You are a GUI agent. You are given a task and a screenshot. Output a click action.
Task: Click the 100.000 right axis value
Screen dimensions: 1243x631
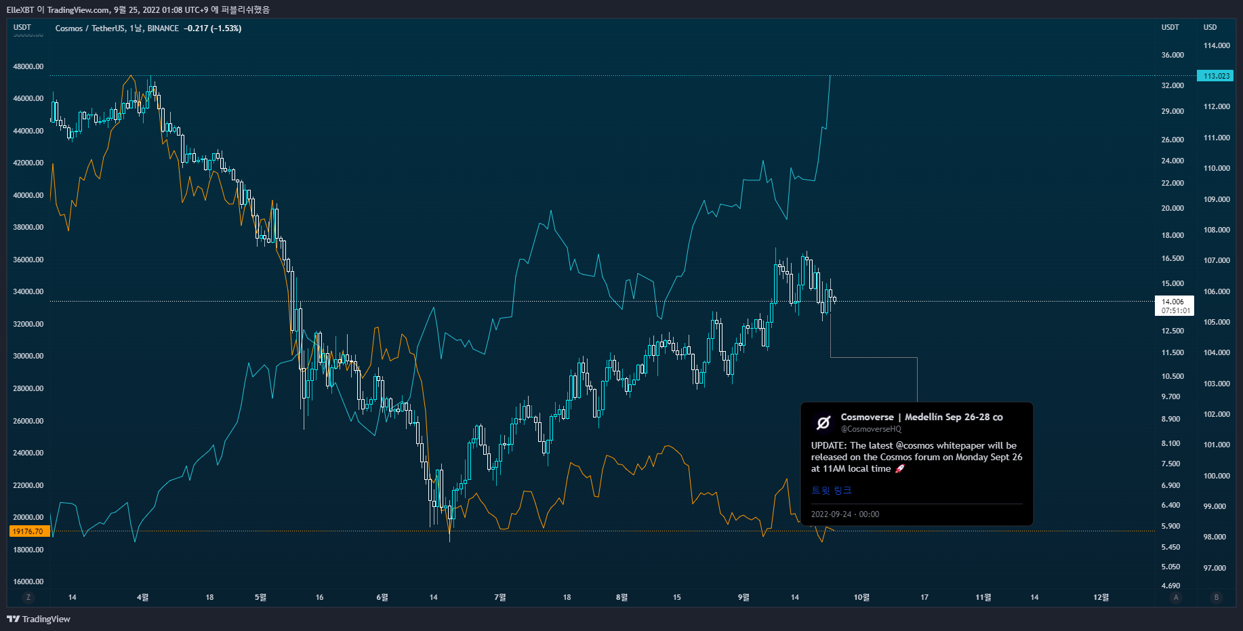point(1217,476)
